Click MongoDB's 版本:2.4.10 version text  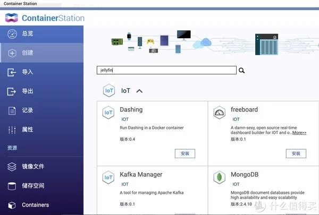[241, 204]
